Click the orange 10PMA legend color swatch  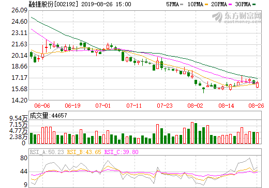(206, 4)
